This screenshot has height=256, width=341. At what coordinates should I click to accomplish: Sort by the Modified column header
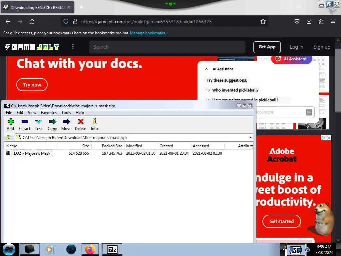point(141,146)
